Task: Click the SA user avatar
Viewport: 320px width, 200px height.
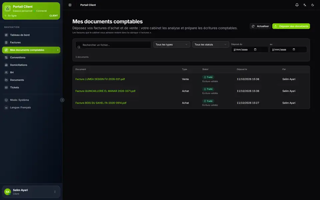Action: pyautogui.click(x=8, y=192)
